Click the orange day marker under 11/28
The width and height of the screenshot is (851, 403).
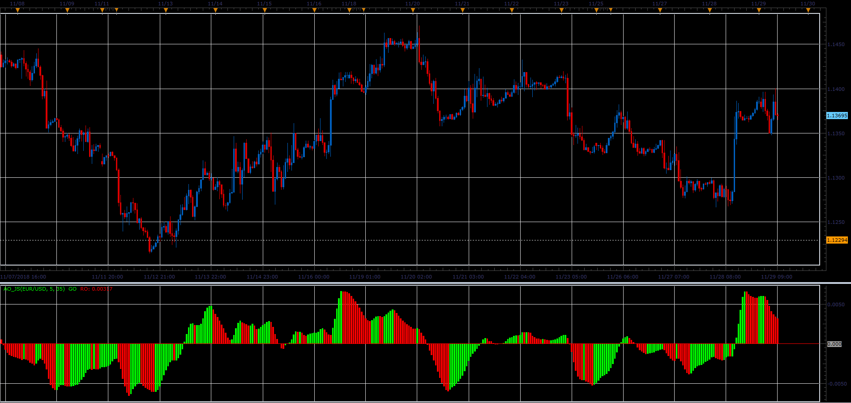click(x=710, y=10)
